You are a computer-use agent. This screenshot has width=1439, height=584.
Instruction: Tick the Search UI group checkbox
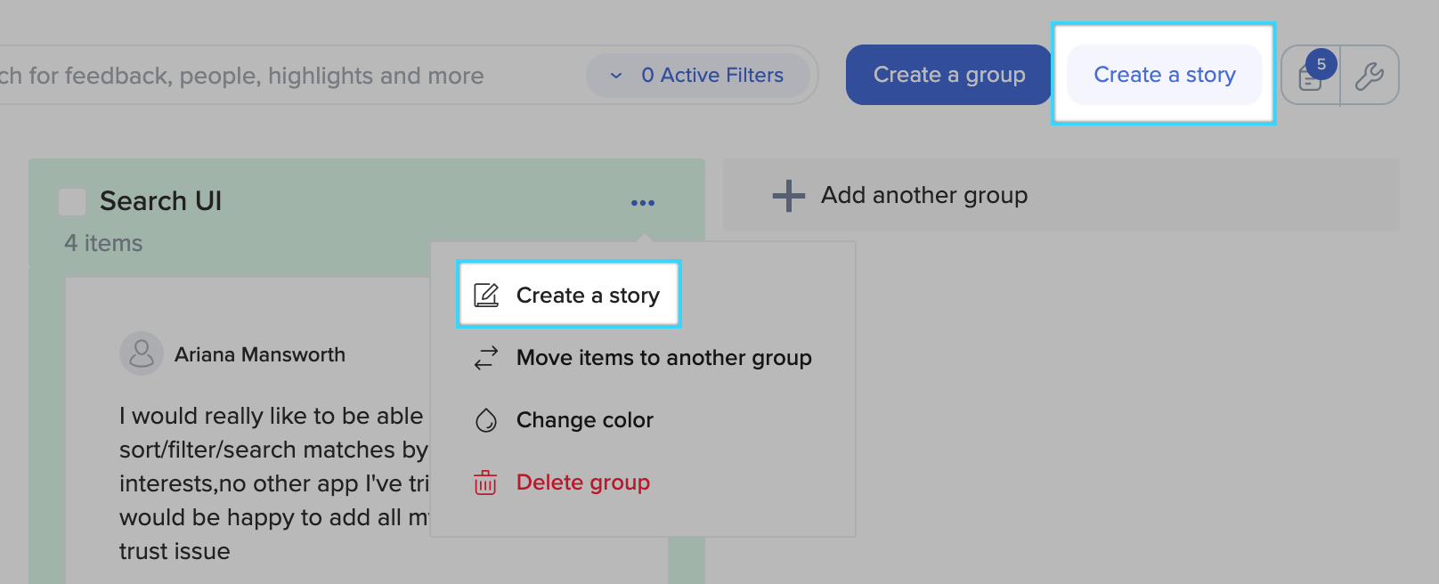point(72,201)
